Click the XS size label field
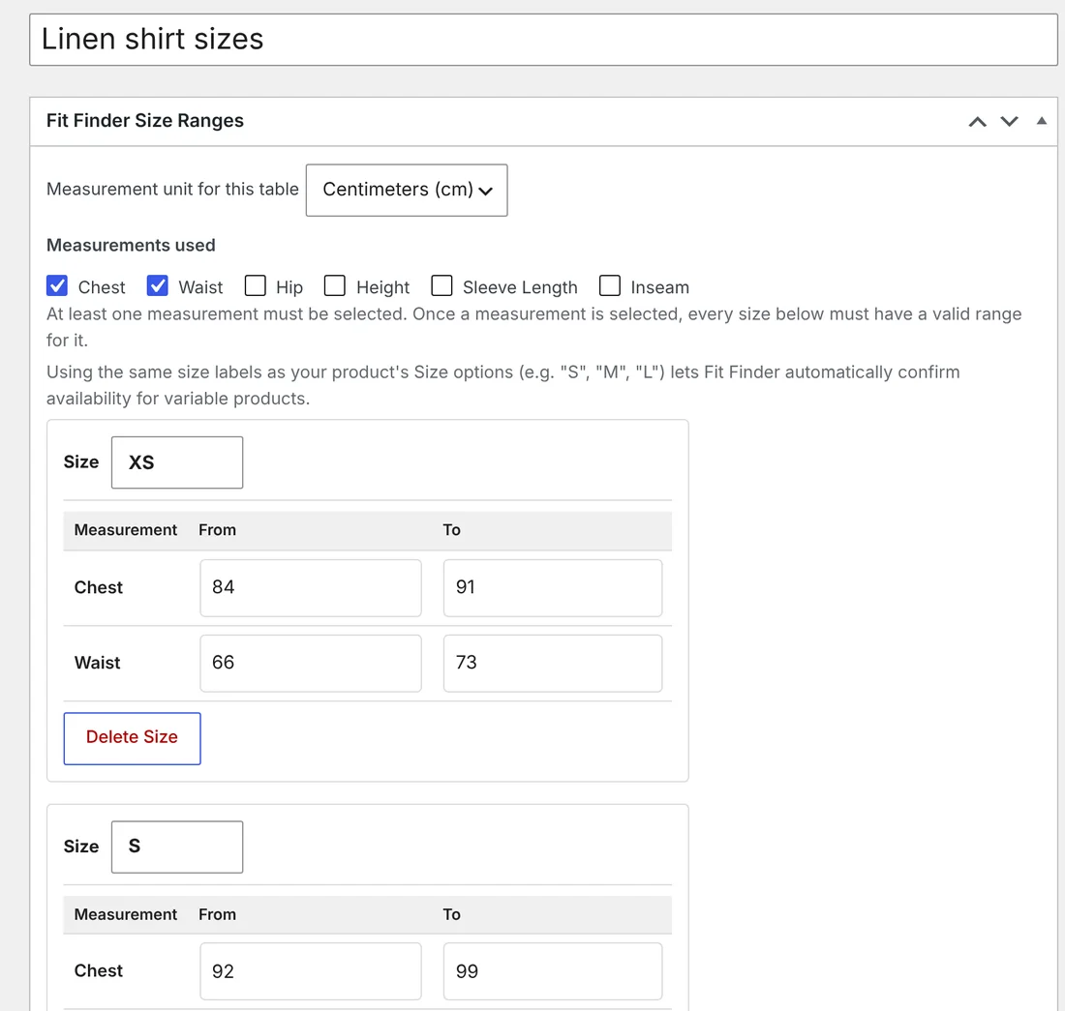 click(x=177, y=462)
